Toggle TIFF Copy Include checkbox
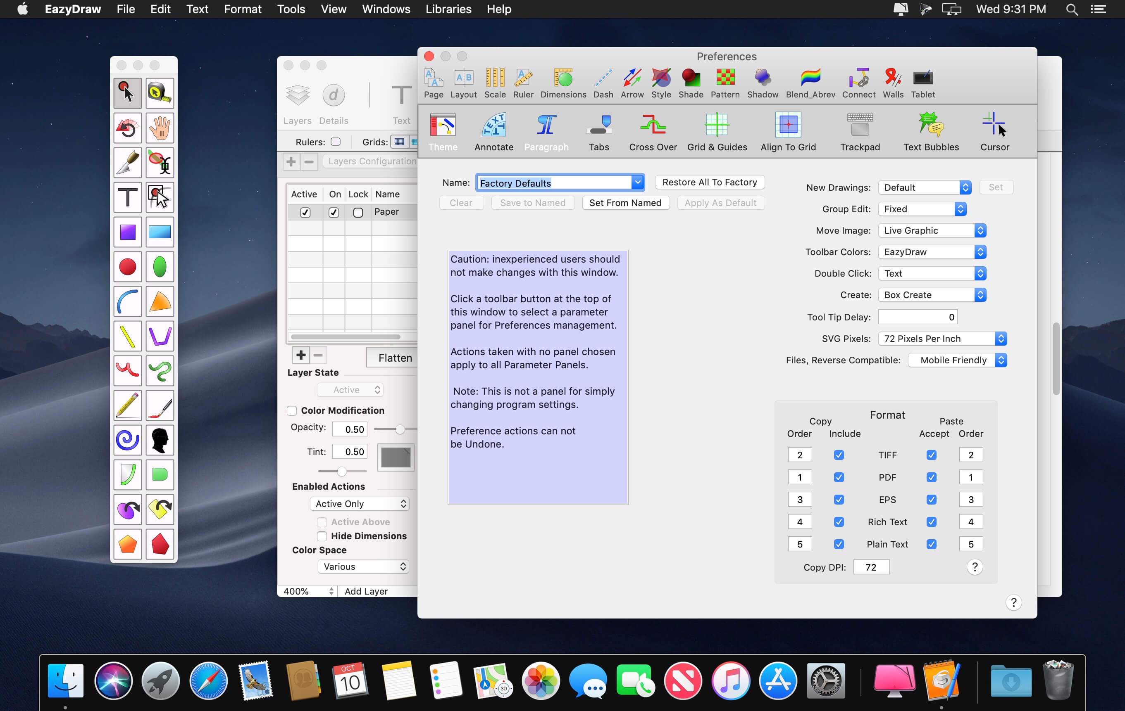Image resolution: width=1125 pixels, height=711 pixels. (x=838, y=455)
